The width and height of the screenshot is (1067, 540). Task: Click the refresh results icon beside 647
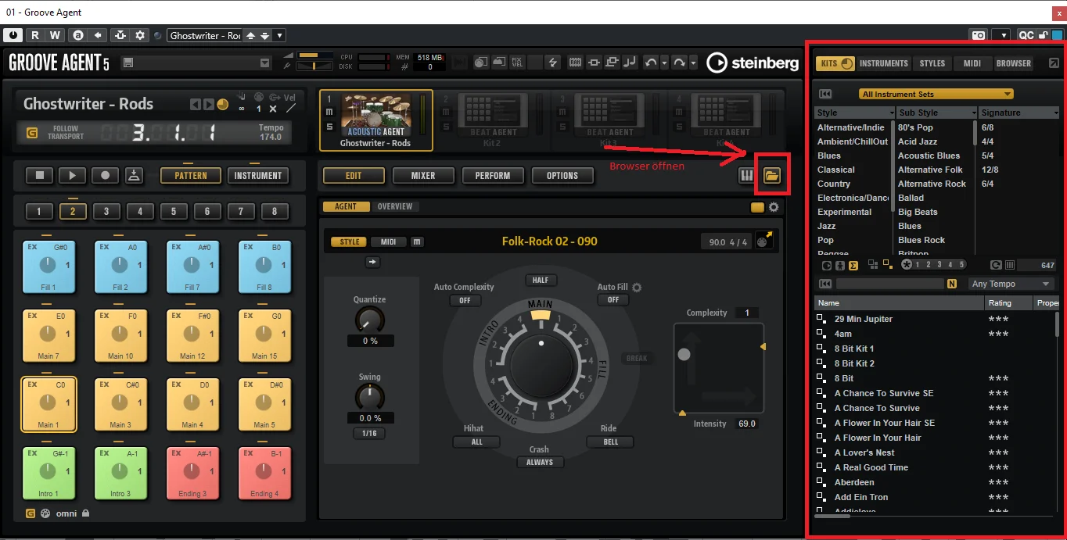[x=996, y=265]
